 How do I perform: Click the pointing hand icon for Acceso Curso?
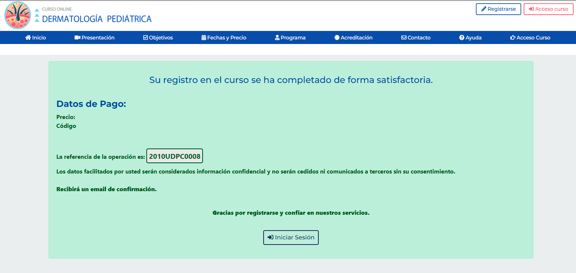pyautogui.click(x=513, y=38)
